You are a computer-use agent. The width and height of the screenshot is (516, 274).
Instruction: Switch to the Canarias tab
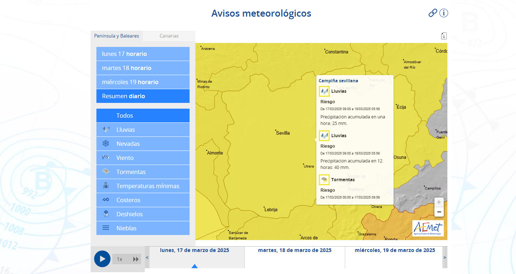coord(169,36)
